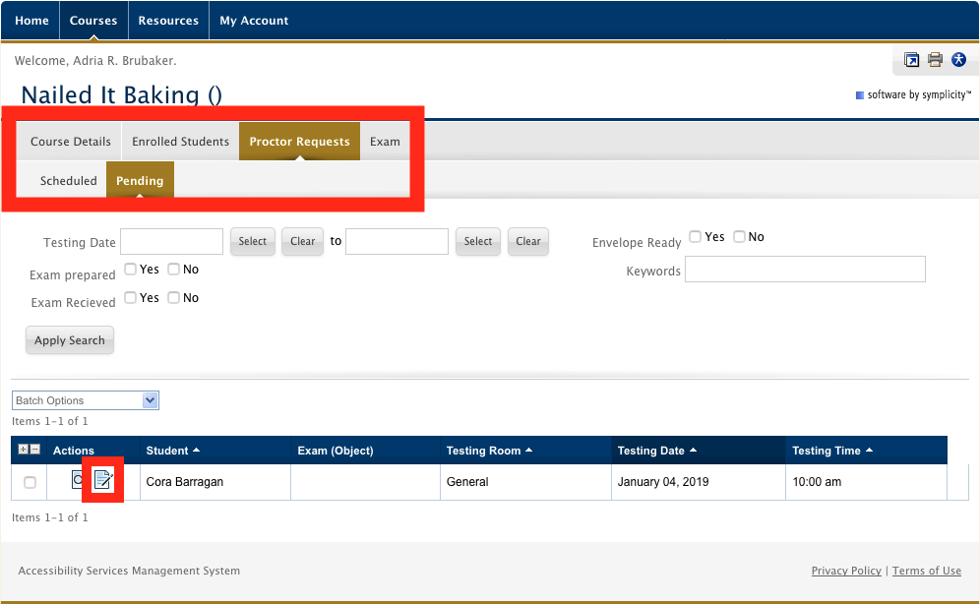This screenshot has height=604, width=980.
Task: Focus the Keywords input field
Action: [x=805, y=270]
